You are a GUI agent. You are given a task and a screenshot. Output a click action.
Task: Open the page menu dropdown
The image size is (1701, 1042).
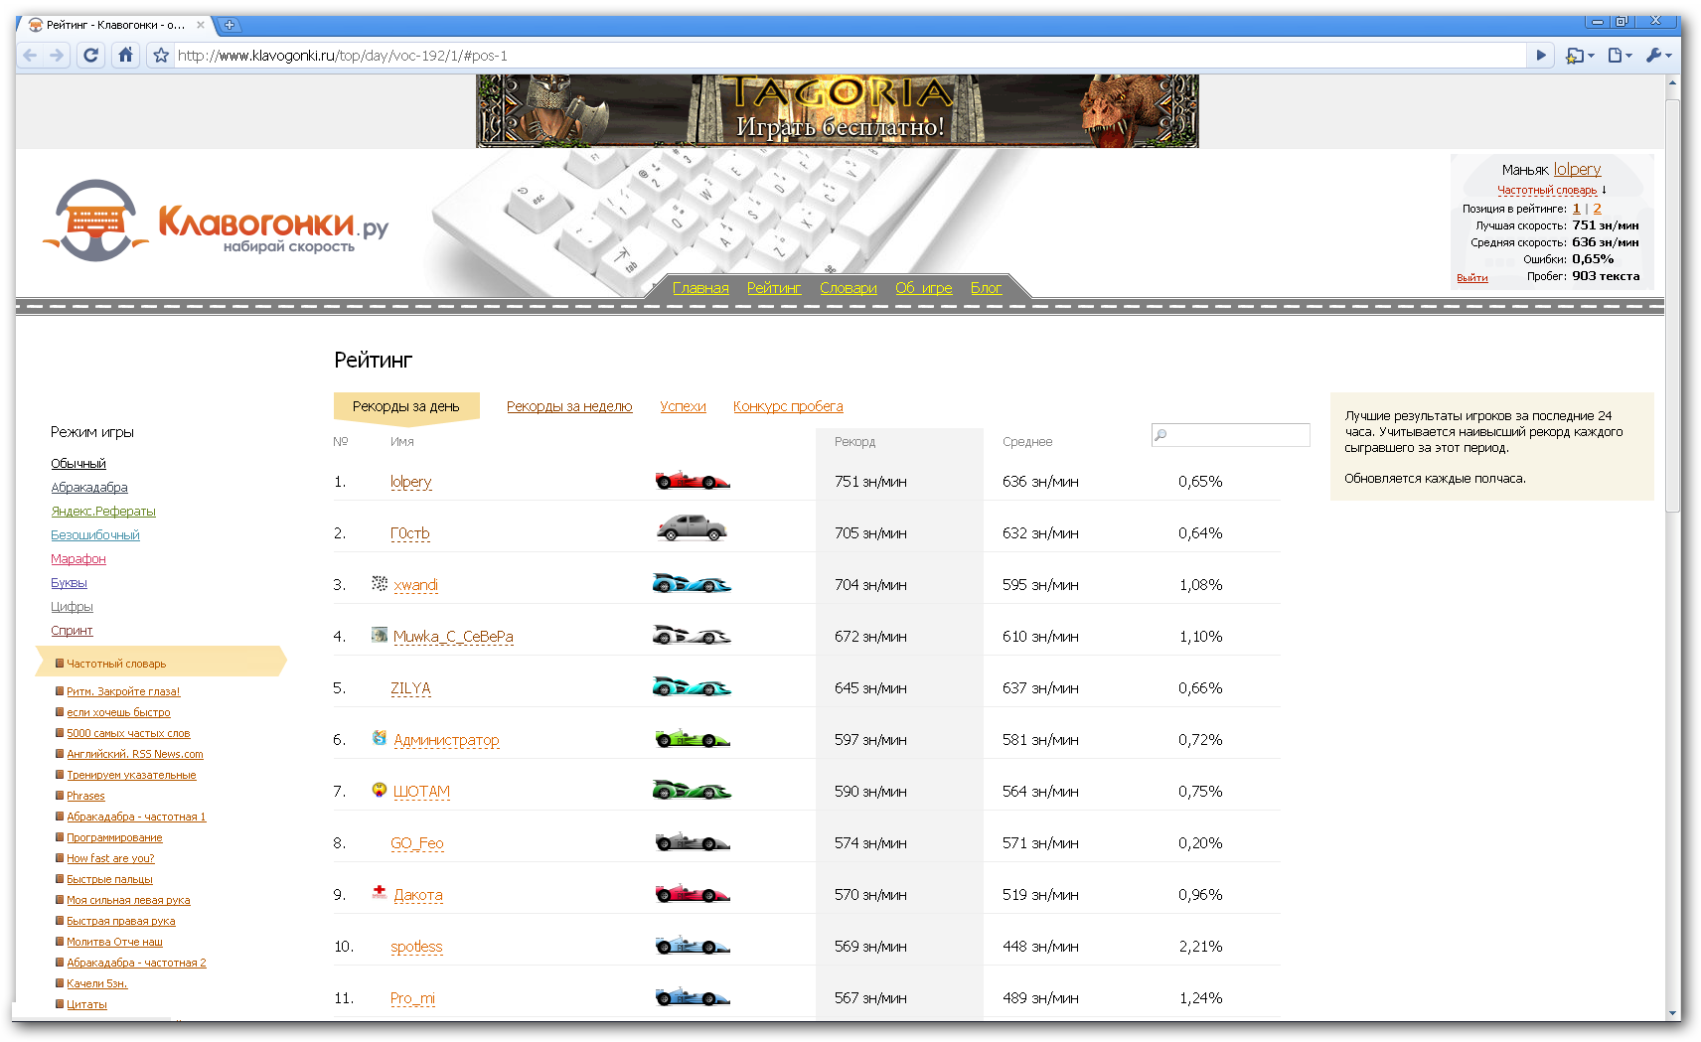click(1620, 56)
